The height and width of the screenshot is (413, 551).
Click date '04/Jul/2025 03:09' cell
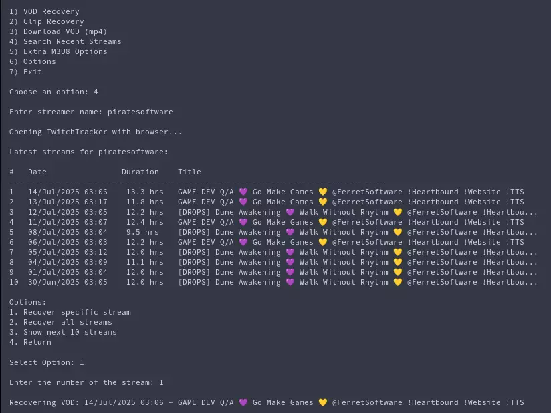point(68,263)
